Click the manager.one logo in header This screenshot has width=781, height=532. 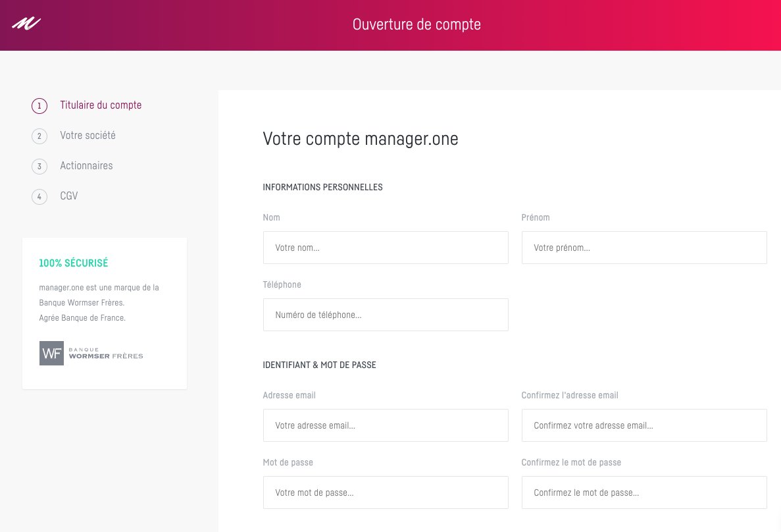pyautogui.click(x=26, y=24)
